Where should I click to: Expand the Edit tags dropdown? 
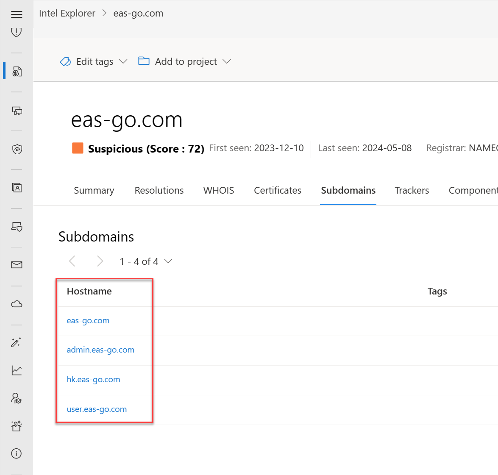pyautogui.click(x=123, y=61)
